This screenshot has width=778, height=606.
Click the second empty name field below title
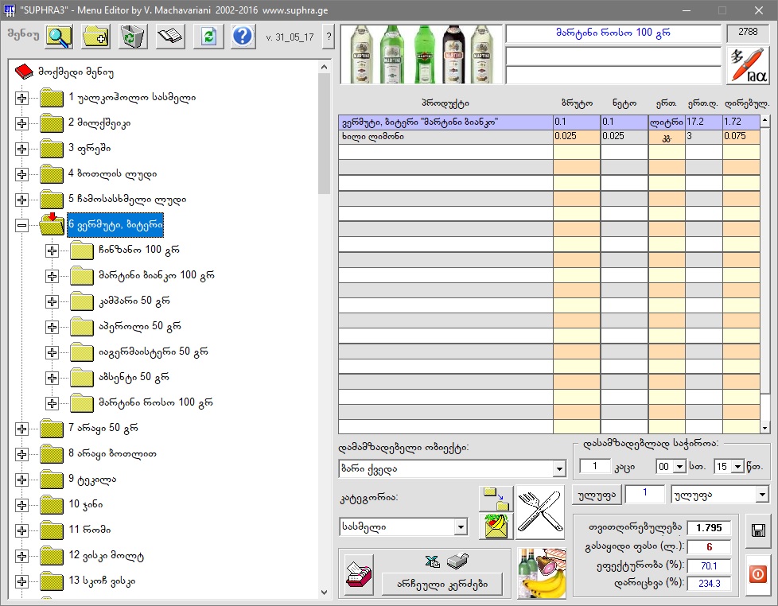point(613,75)
